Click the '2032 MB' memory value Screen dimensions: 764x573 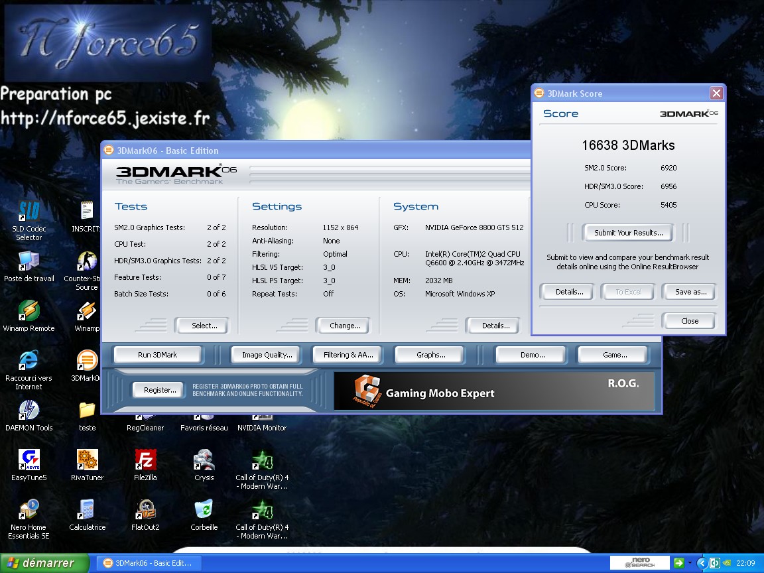[438, 281]
